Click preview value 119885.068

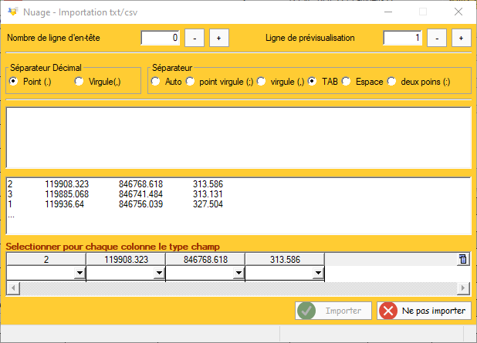[67, 194]
